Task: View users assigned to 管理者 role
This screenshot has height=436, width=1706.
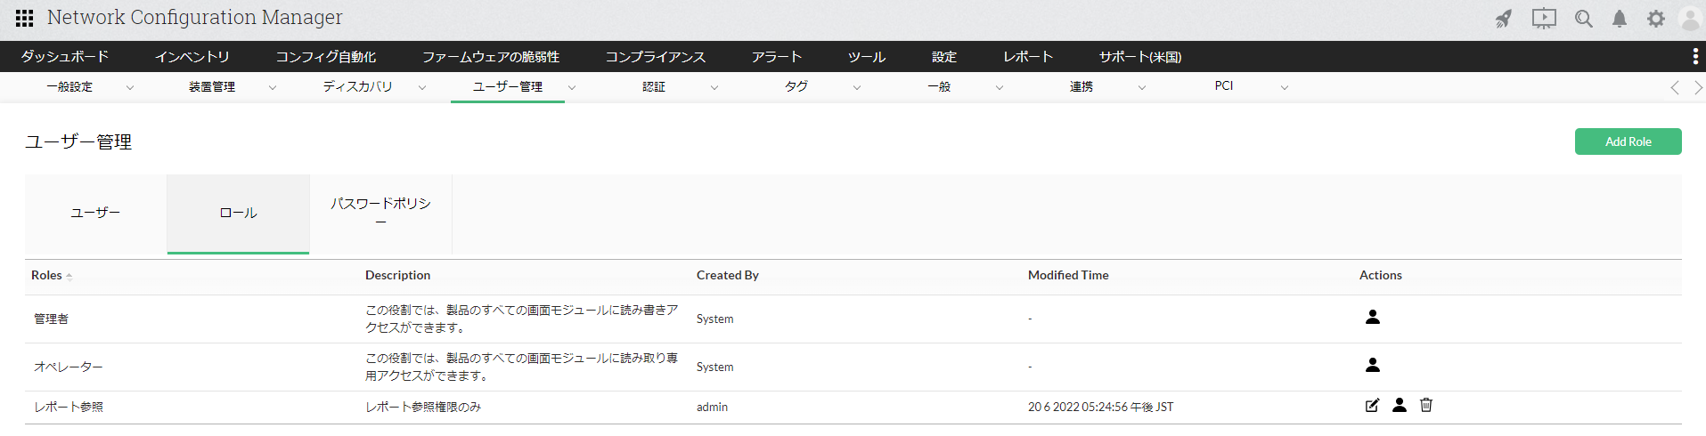Action: 1373,317
